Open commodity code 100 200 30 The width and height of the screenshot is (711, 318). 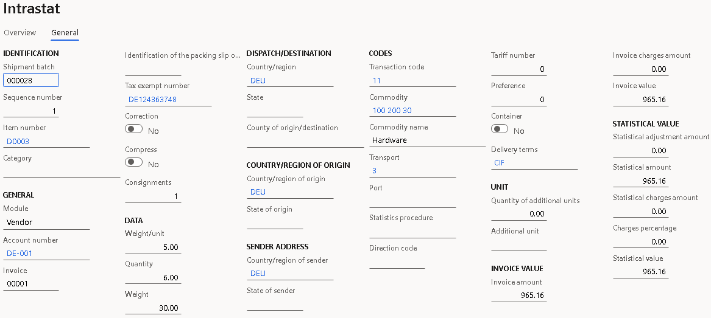(392, 111)
